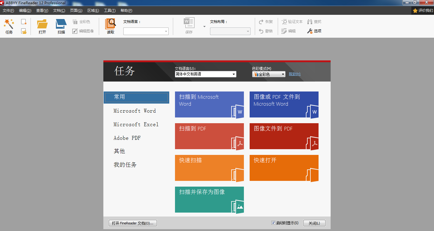
Task: Select the Microsoft Excel task category
Action: (136, 124)
